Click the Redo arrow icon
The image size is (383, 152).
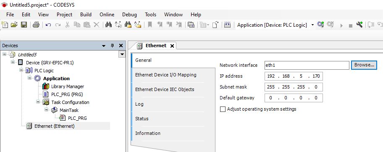(x=58, y=25)
